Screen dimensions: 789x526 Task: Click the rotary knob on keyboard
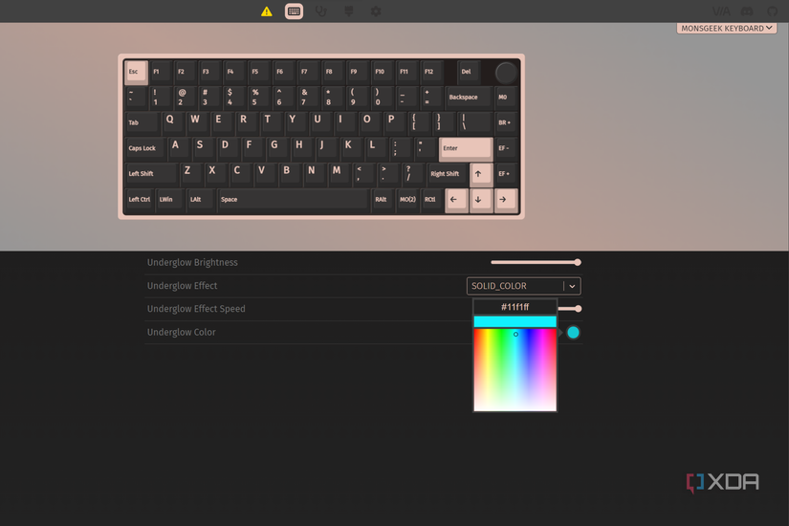point(506,73)
